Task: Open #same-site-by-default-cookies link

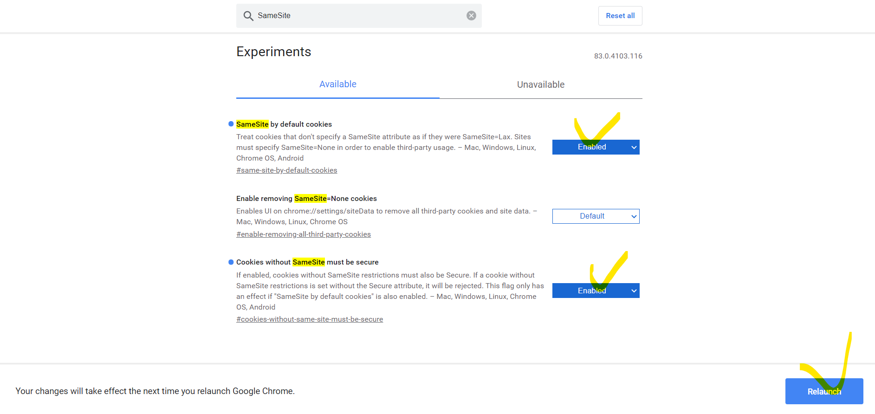Action: coord(287,170)
